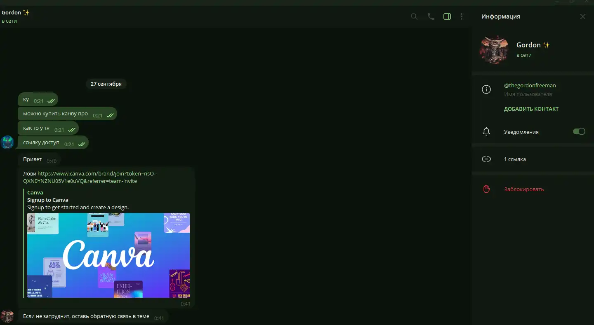The height and width of the screenshot is (325, 594).
Task: Click the Уведомления label
Action: pos(521,132)
